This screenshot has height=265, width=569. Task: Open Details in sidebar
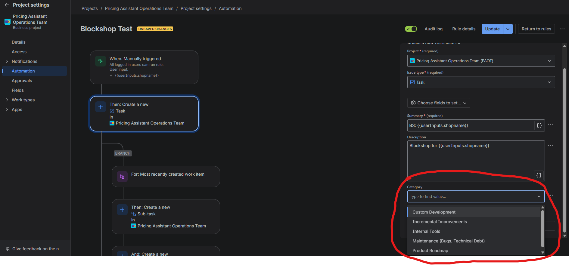coord(19,42)
